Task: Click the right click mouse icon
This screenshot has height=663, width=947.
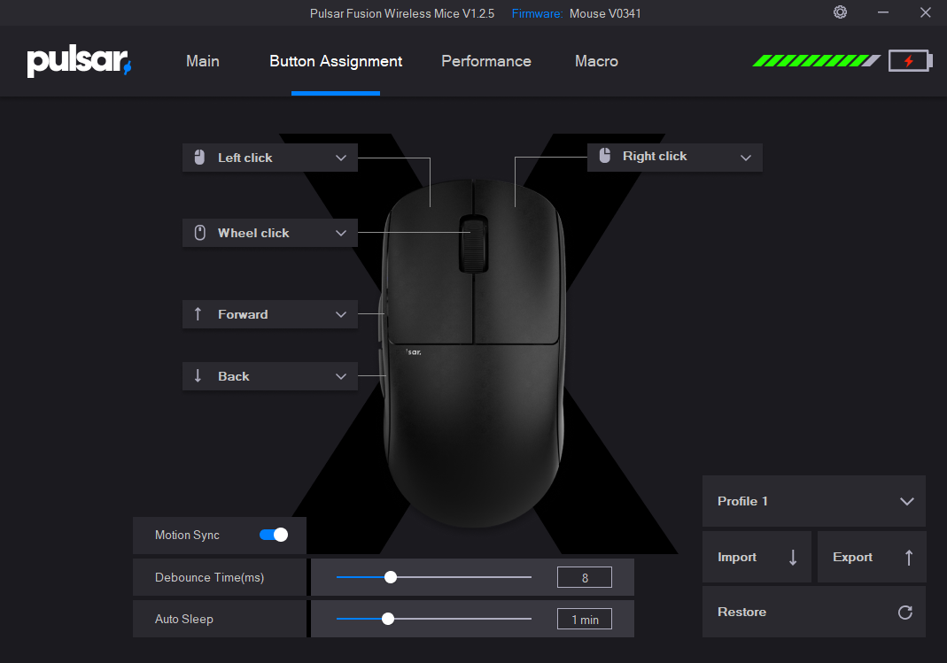Action: click(x=605, y=156)
